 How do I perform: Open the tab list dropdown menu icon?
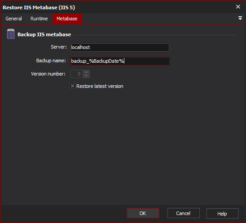pyautogui.click(x=240, y=18)
